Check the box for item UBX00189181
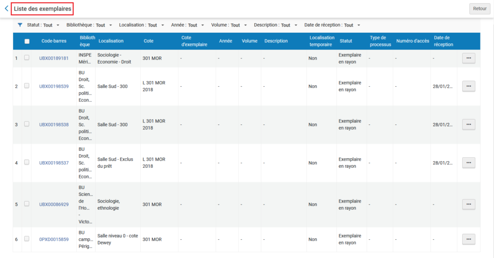Image resolution: width=494 pixels, height=258 pixels. (27, 58)
